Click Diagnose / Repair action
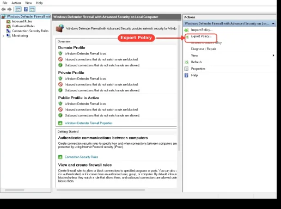The height and width of the screenshot is (209, 281). (204, 49)
